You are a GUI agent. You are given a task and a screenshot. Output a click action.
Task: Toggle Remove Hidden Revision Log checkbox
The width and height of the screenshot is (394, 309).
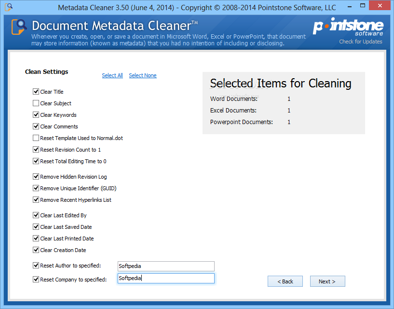tap(36, 177)
